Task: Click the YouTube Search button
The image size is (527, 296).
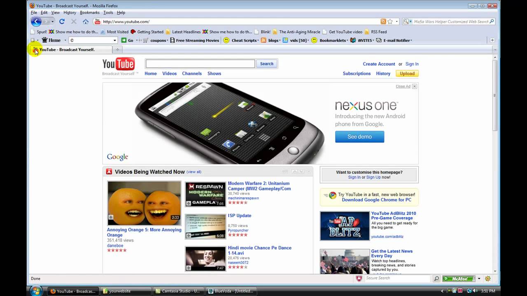Action: pyautogui.click(x=266, y=64)
